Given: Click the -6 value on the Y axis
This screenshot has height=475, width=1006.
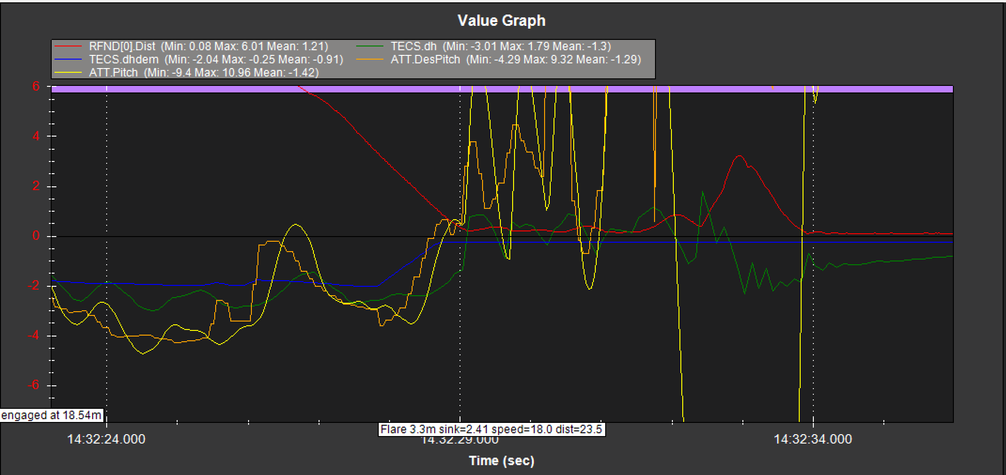Looking at the screenshot, I should point(33,385).
